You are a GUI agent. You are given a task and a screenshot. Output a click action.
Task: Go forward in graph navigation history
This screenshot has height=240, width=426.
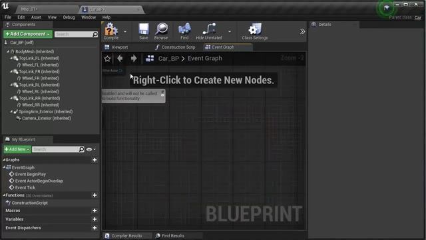pyautogui.click(x=133, y=58)
